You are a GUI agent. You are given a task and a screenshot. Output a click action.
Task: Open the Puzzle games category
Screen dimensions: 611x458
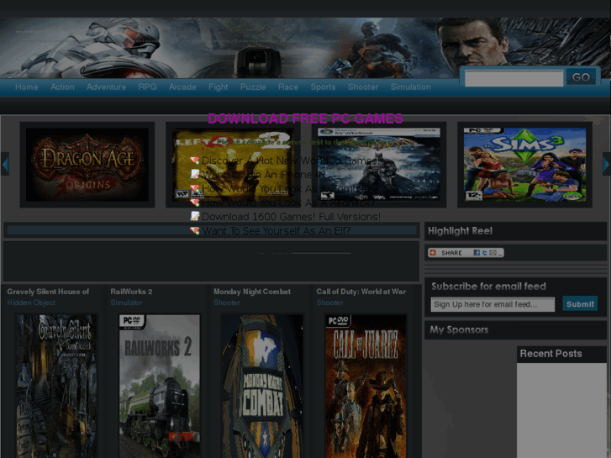point(253,87)
